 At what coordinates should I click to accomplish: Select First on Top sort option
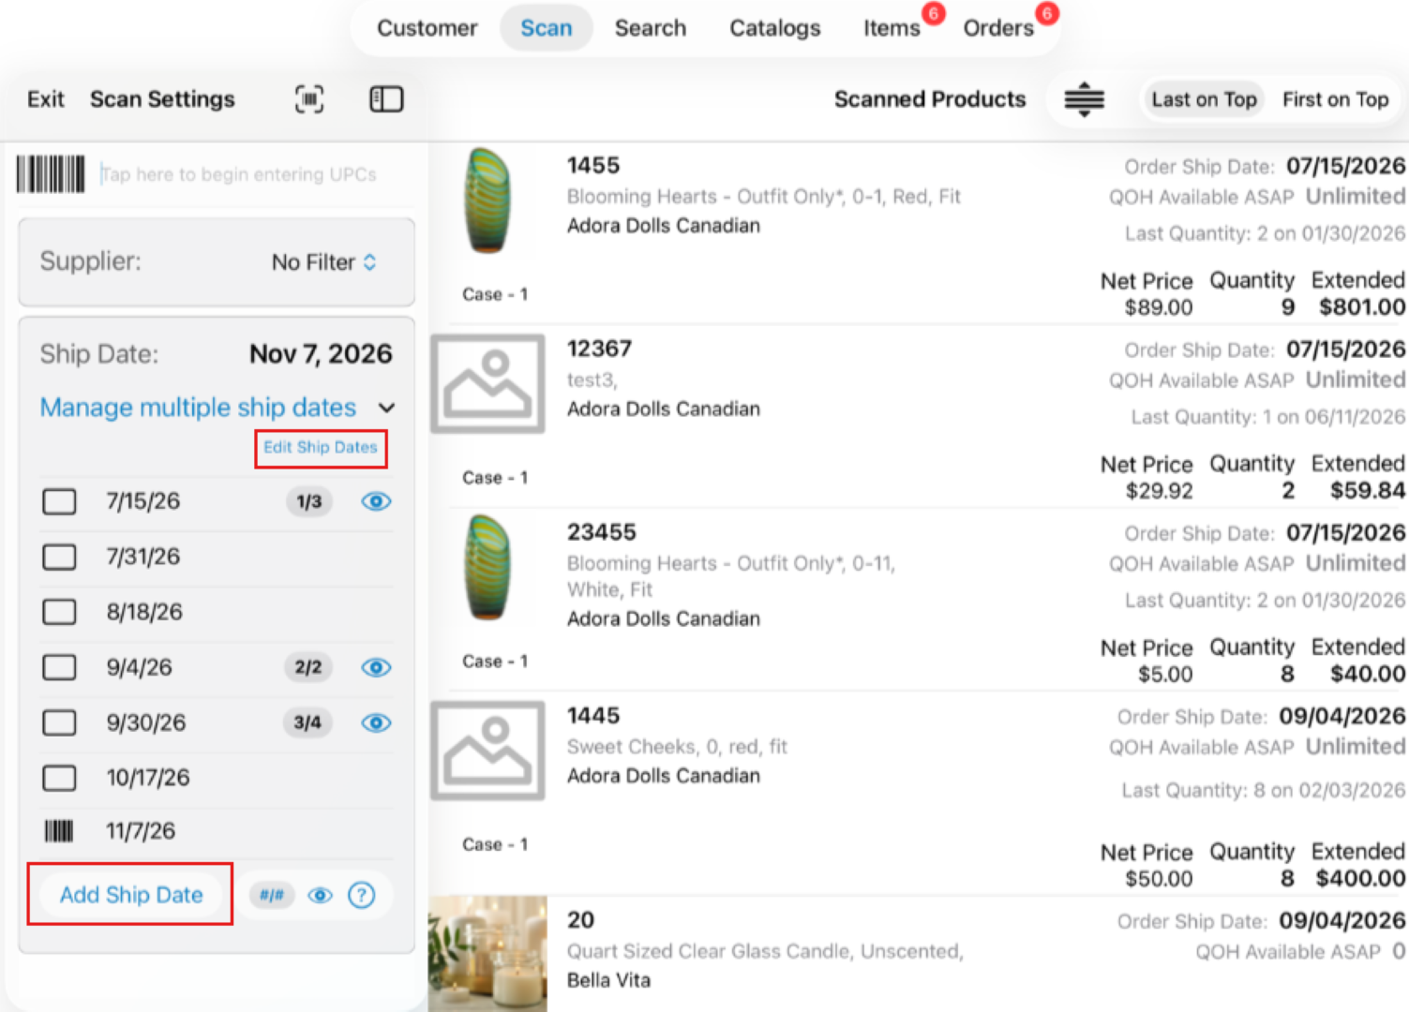pos(1335,99)
